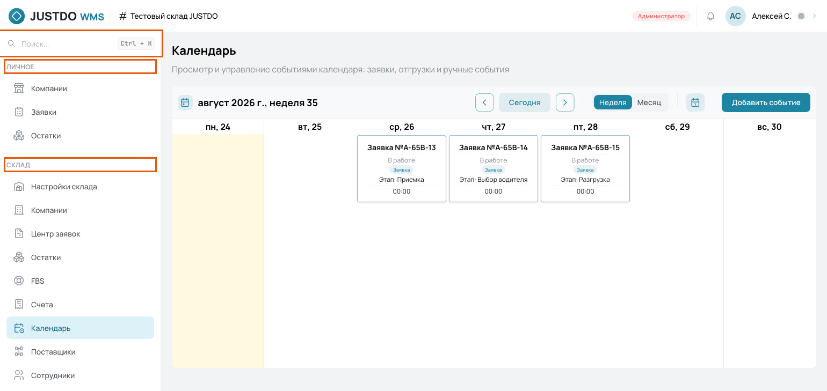Image resolution: width=827 pixels, height=391 pixels.
Task: Open the Заявка №A-65B-15 event card
Action: click(585, 168)
